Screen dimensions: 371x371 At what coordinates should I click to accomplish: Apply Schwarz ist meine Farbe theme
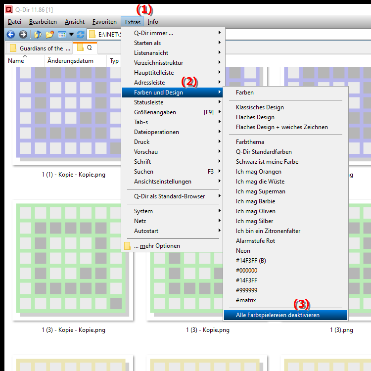[x=285, y=162]
